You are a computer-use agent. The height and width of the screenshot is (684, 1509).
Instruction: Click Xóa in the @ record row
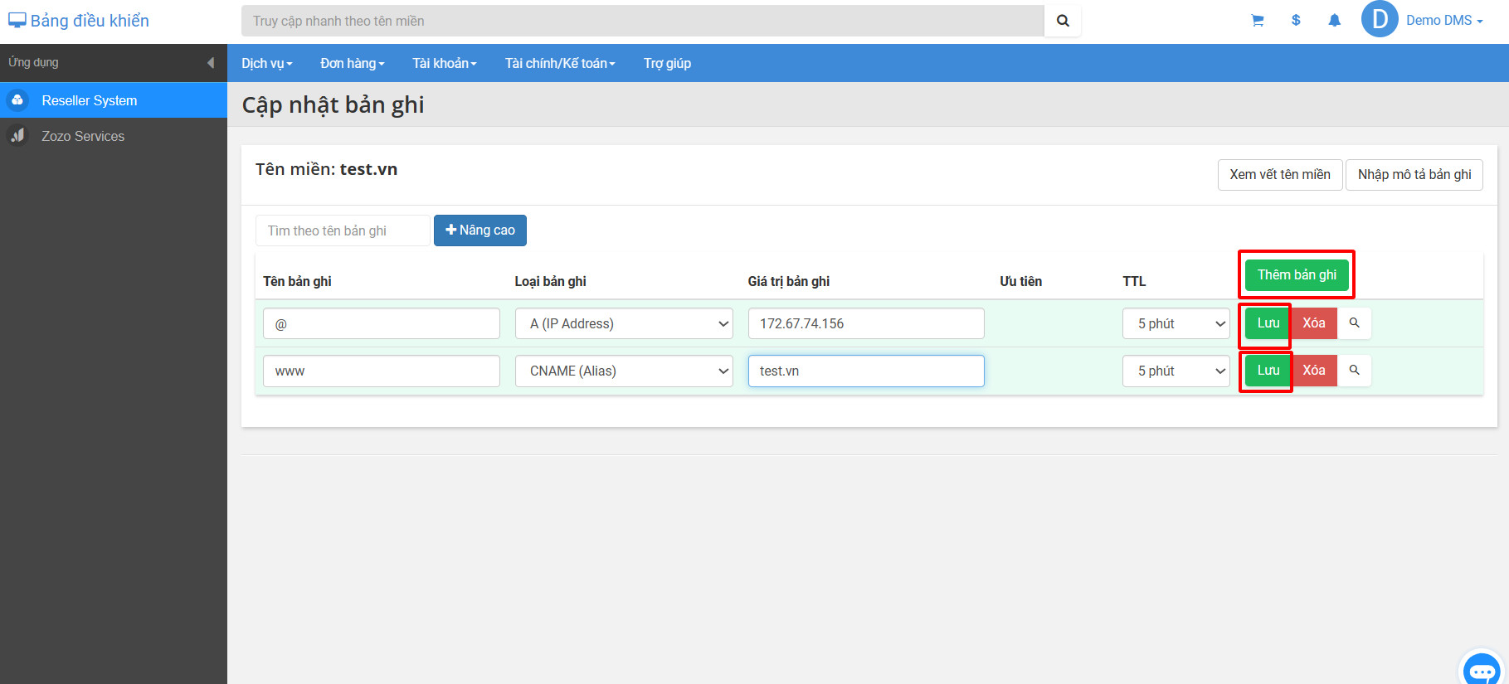[x=1314, y=323]
